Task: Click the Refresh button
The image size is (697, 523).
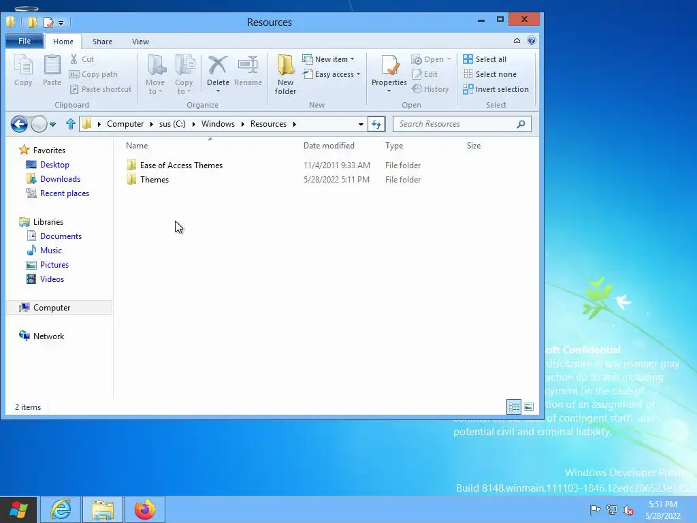Action: click(376, 124)
